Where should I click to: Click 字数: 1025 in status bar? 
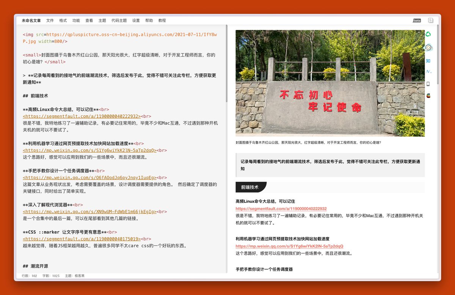(x=51, y=276)
